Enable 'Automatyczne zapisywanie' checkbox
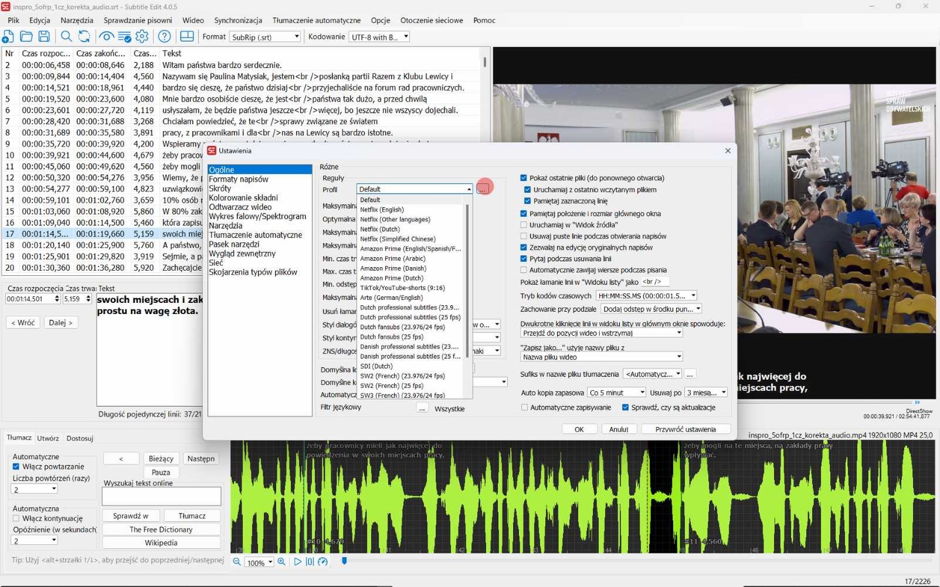The width and height of the screenshot is (940, 587). 525,407
